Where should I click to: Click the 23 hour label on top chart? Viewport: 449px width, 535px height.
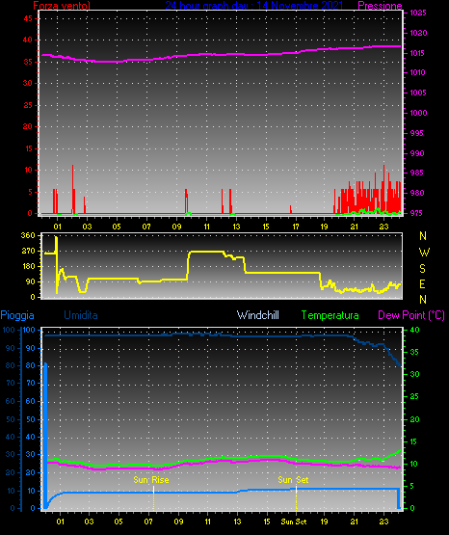[x=383, y=227]
